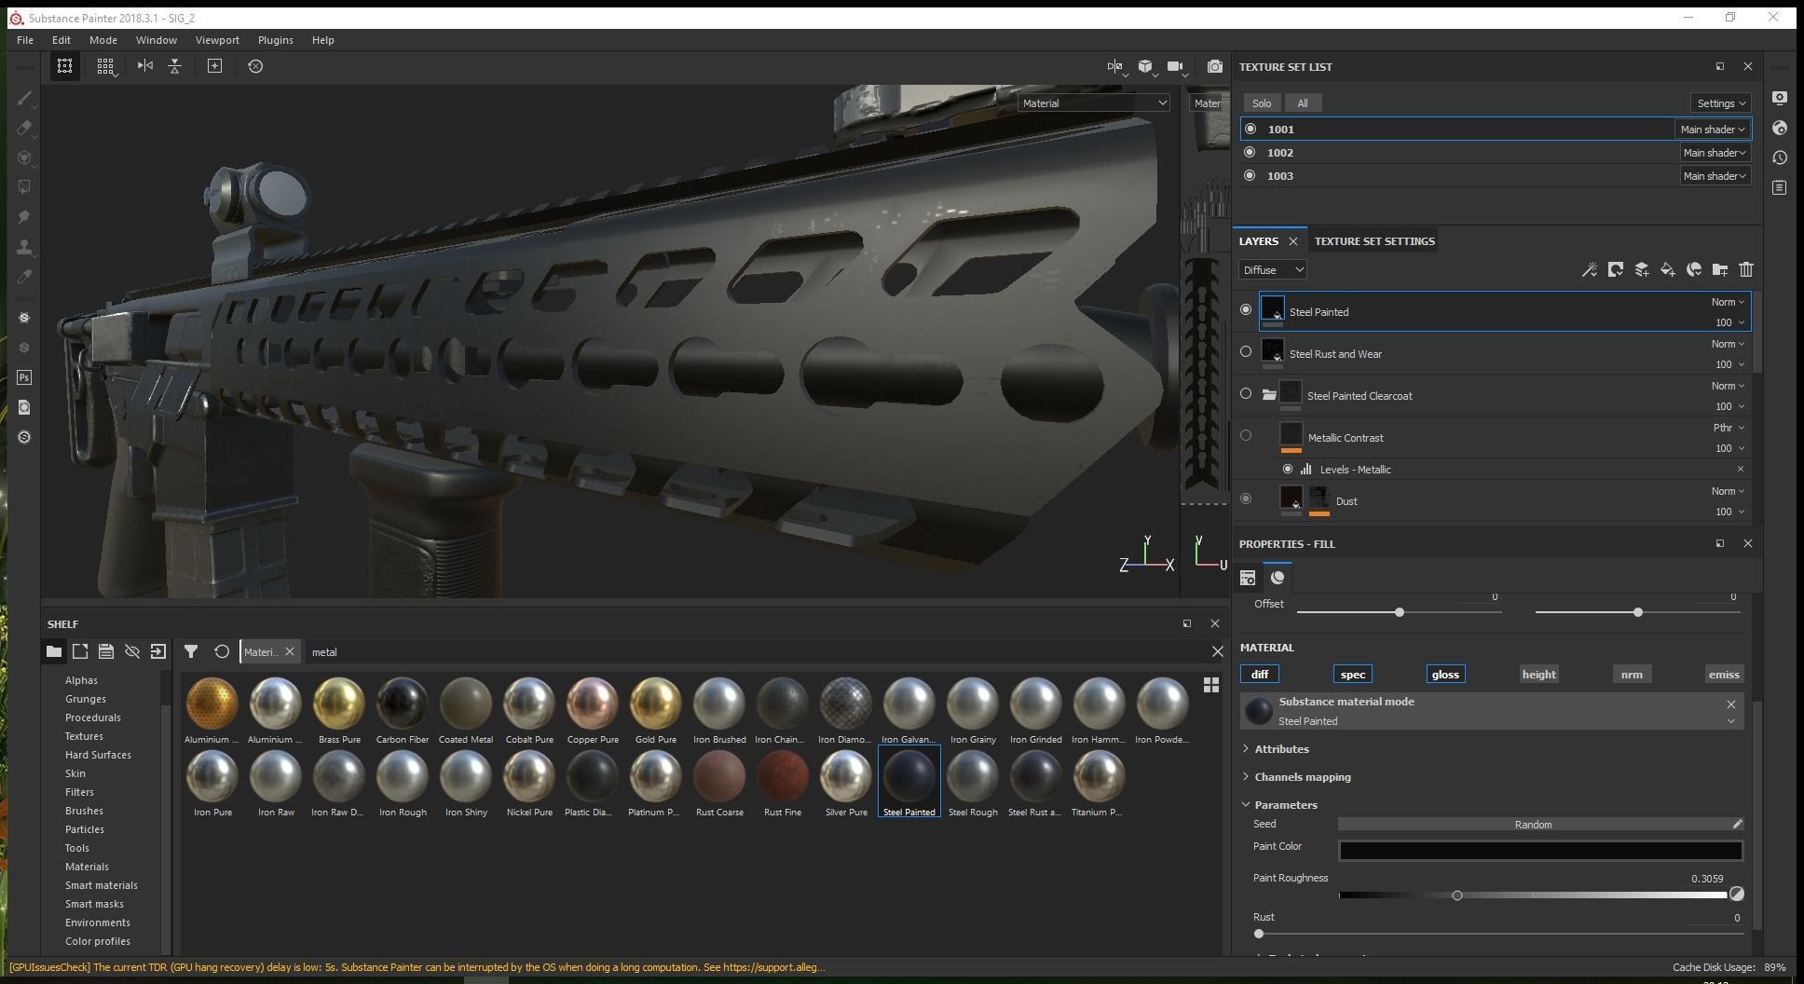Image resolution: width=1804 pixels, height=984 pixels.
Task: Toggle the diff channel button
Action: coord(1260,675)
